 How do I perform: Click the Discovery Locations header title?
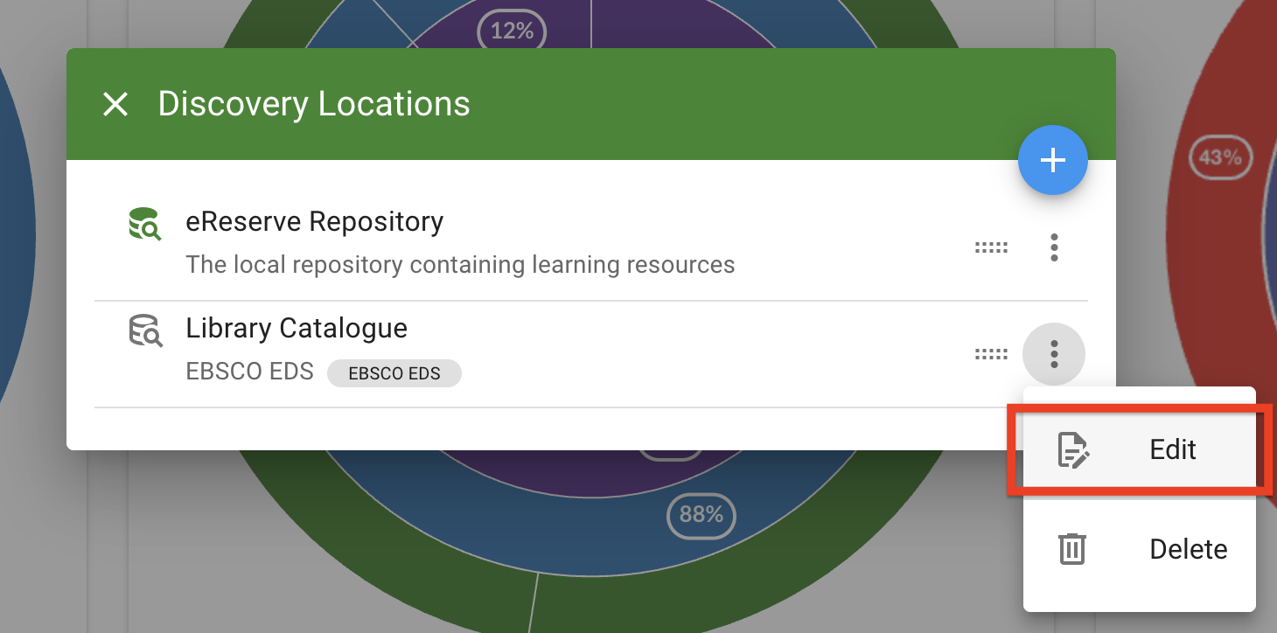313,105
